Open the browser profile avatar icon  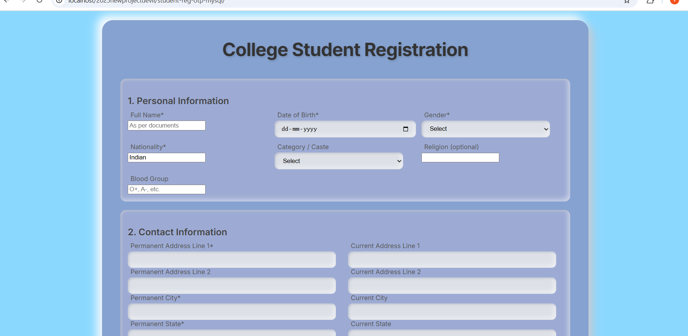point(674,2)
